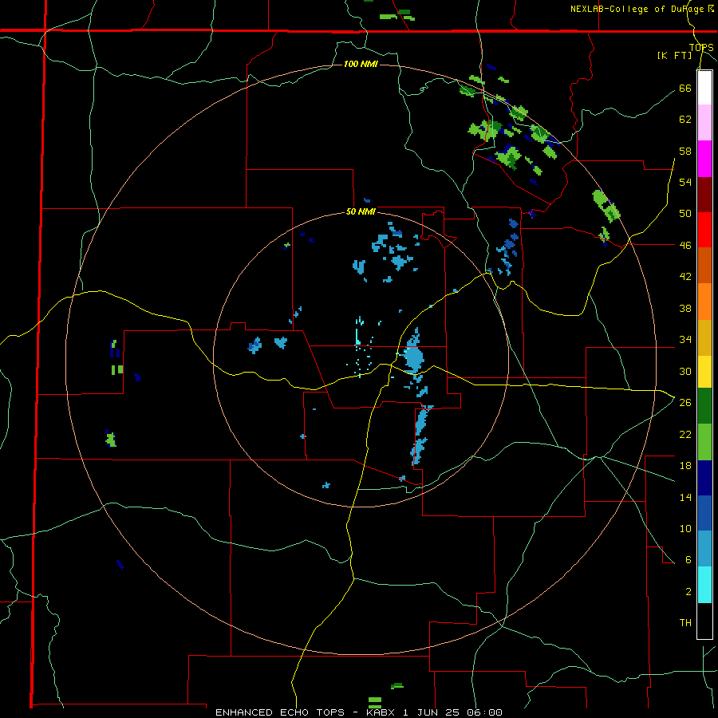Click the legend value '2'
Image resolution: width=718 pixels, height=718 pixels.
(x=688, y=592)
